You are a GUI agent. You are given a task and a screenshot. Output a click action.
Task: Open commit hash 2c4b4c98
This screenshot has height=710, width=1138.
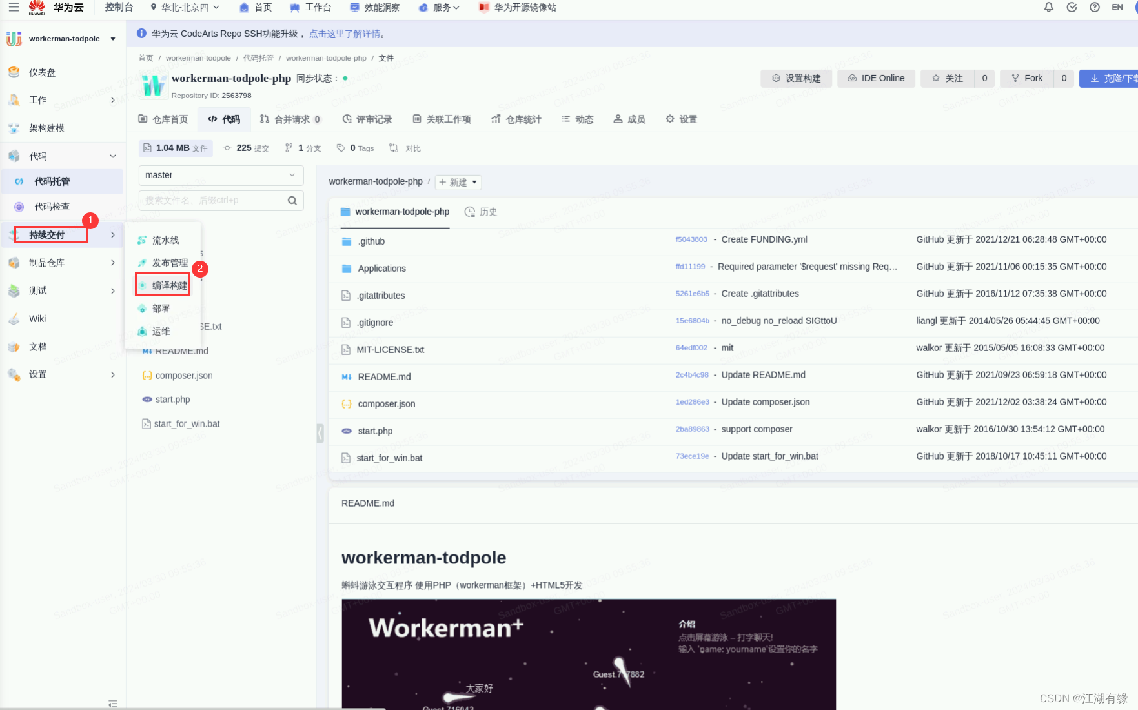point(691,375)
